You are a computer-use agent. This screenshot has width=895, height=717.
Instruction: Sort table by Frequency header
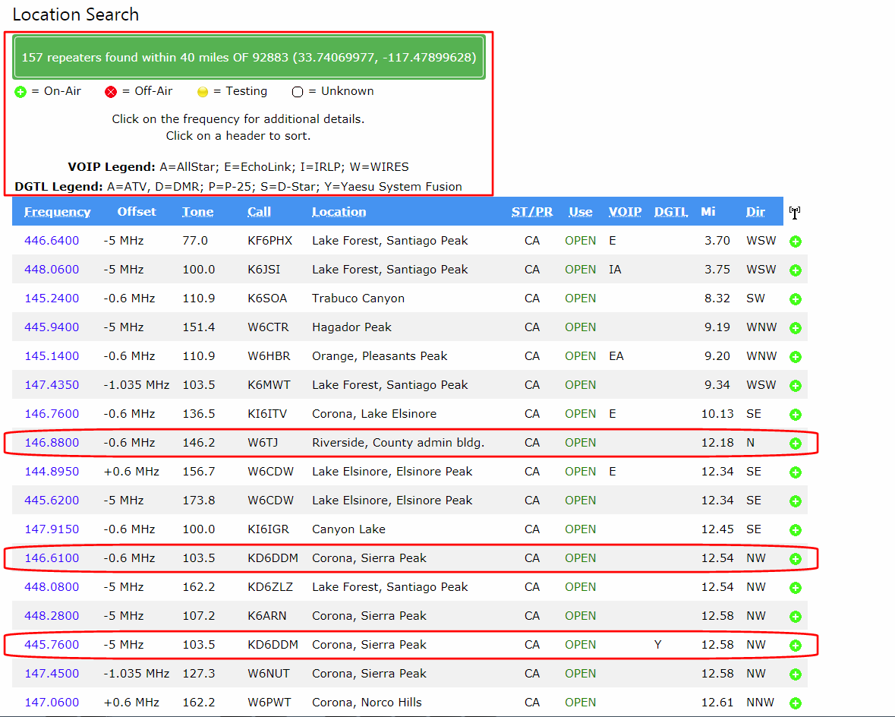57,212
